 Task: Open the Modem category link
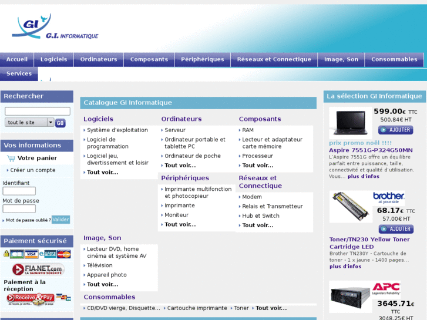point(252,197)
